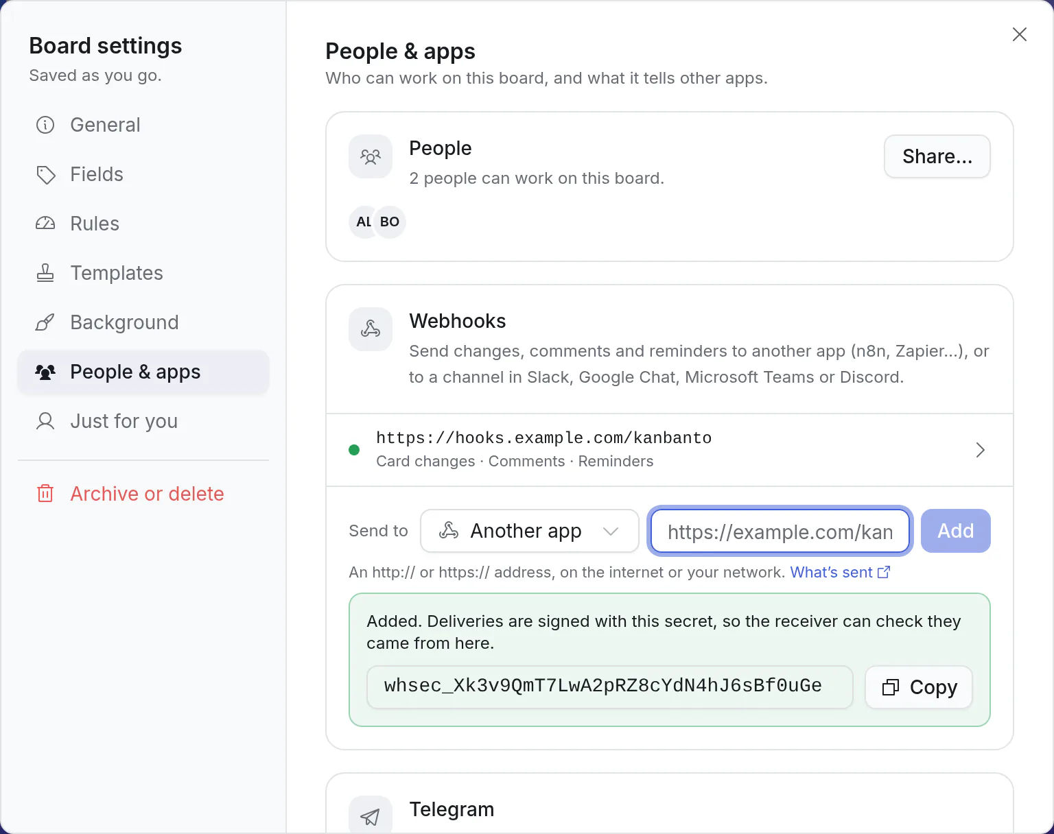Open the Just for you section
The width and height of the screenshot is (1054, 834).
coord(143,421)
